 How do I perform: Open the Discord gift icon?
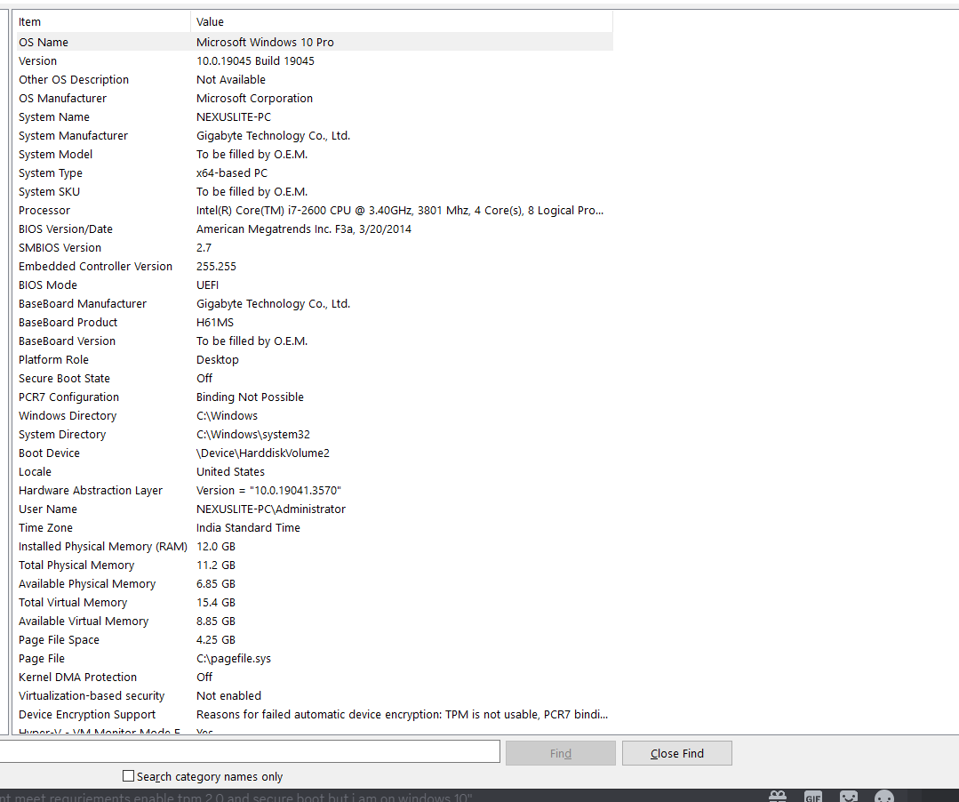click(x=778, y=797)
